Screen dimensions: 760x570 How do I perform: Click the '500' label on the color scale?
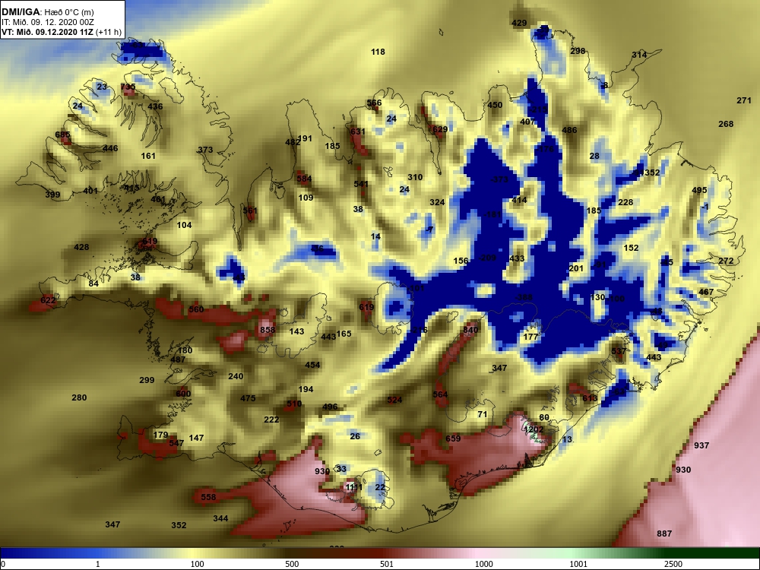pyautogui.click(x=292, y=564)
